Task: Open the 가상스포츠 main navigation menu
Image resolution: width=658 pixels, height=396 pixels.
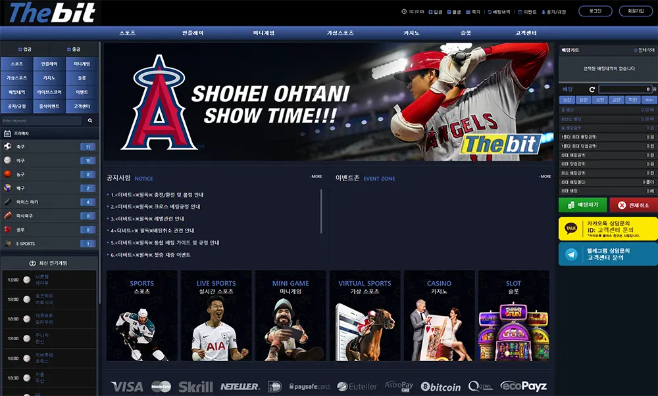Action: (x=340, y=33)
